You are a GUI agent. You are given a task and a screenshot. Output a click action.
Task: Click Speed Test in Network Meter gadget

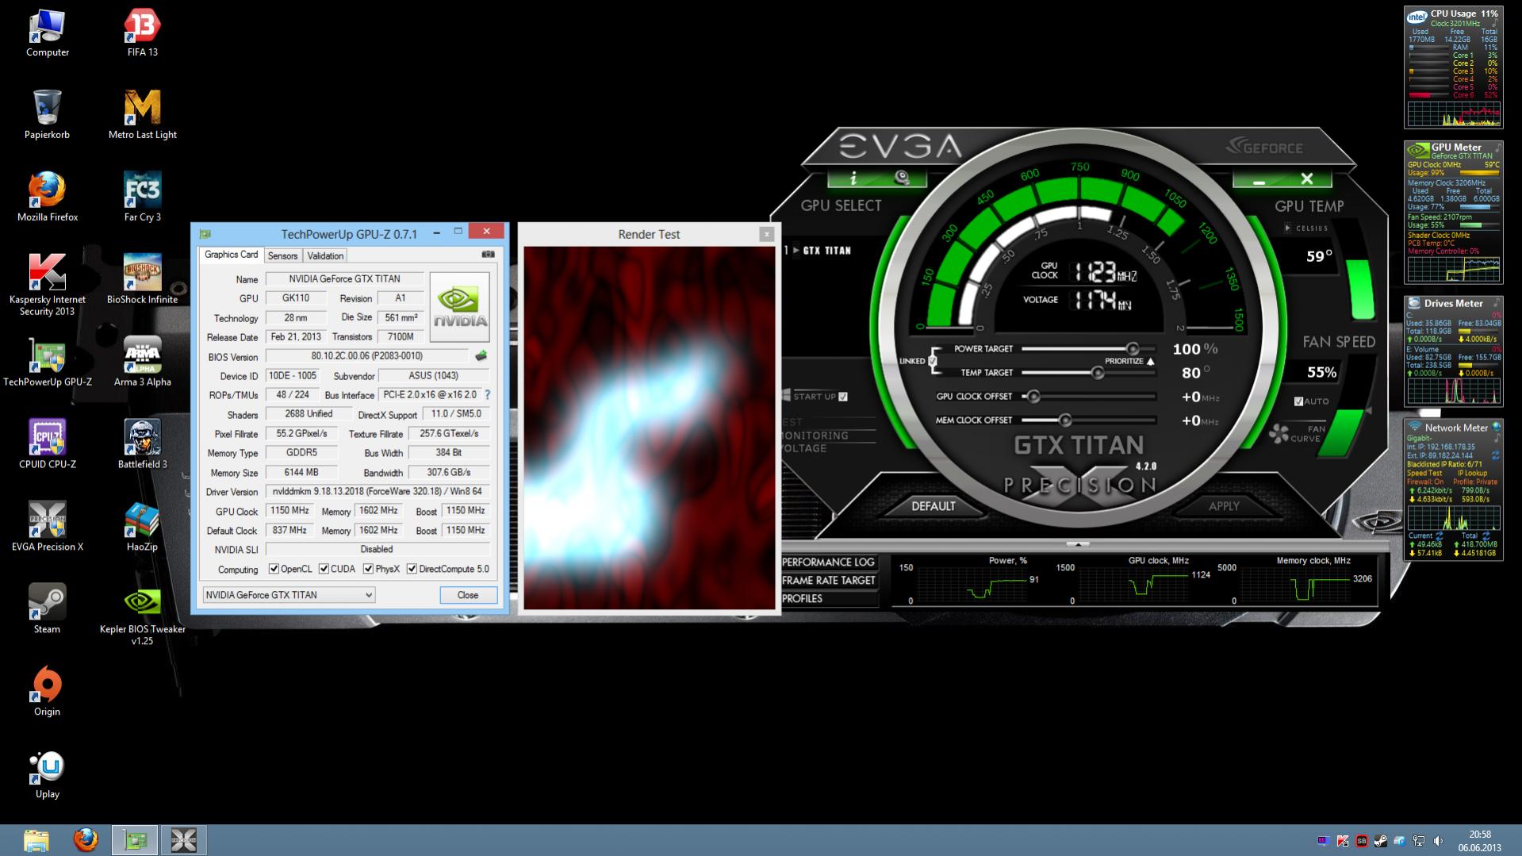point(1424,474)
